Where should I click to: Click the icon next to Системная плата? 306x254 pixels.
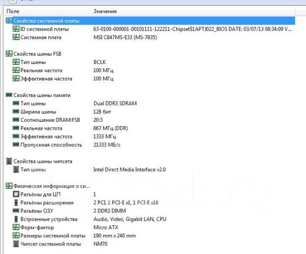pos(16,37)
